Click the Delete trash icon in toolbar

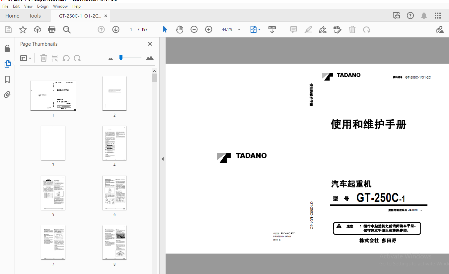click(x=352, y=29)
